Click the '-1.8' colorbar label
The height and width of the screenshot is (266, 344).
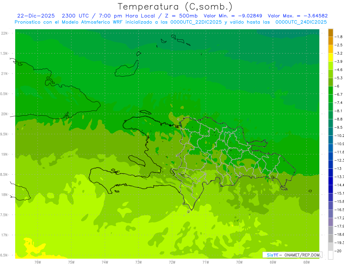[x=339, y=37]
